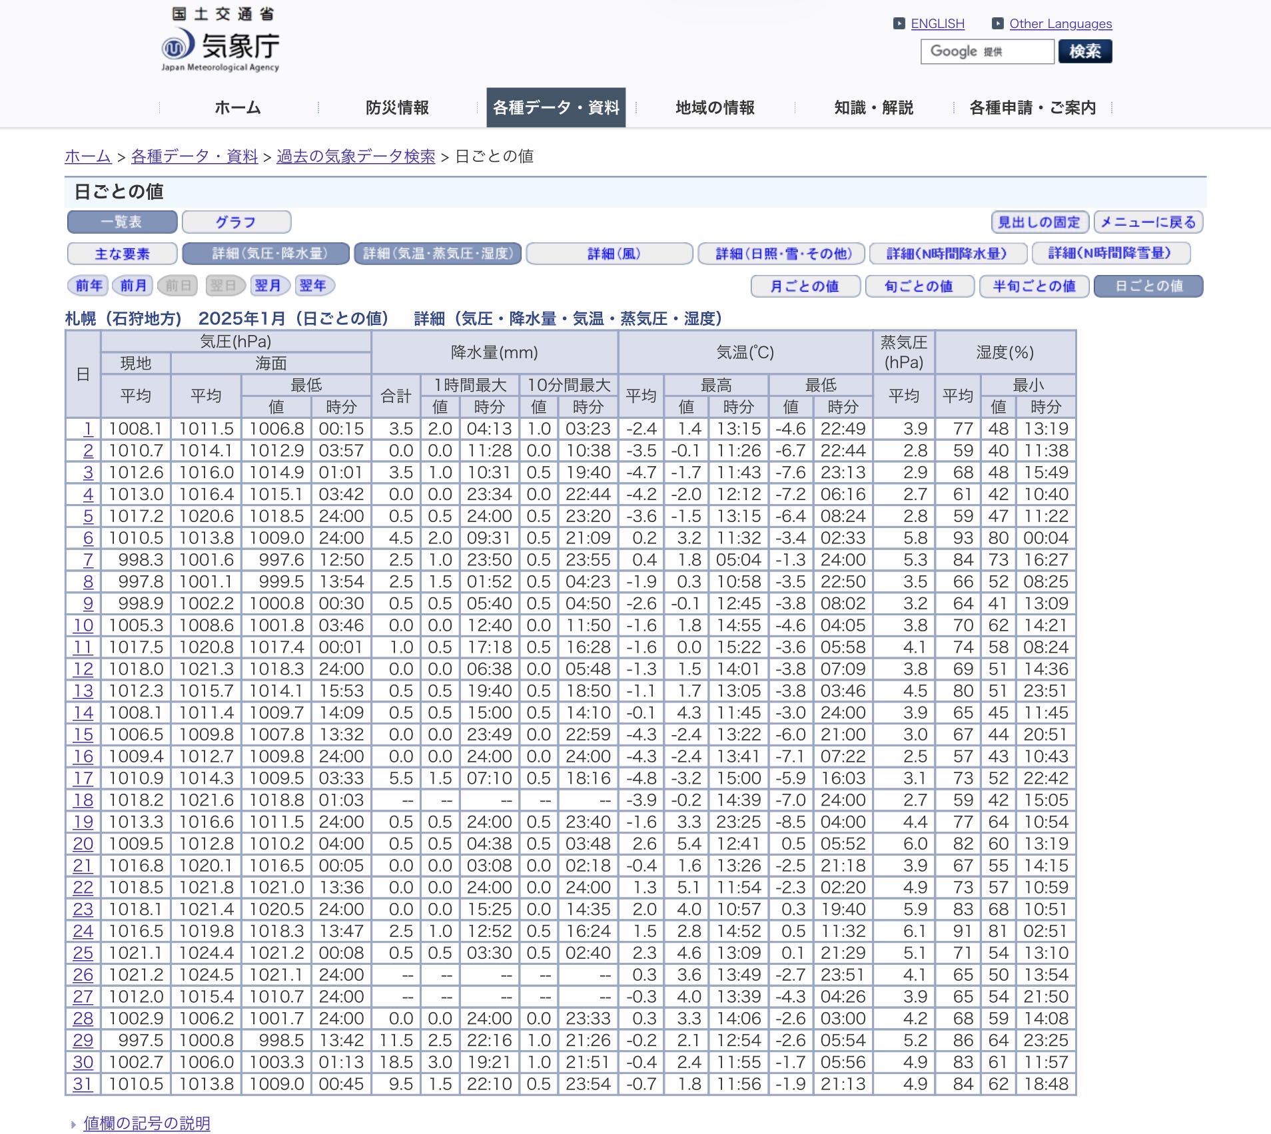Click the Google search input field
Image resolution: width=1271 pixels, height=1134 pixels.
(x=987, y=51)
